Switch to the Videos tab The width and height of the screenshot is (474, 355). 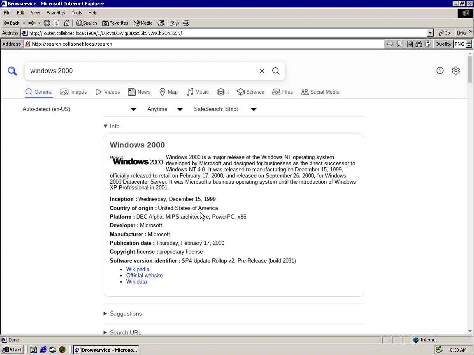click(x=108, y=92)
